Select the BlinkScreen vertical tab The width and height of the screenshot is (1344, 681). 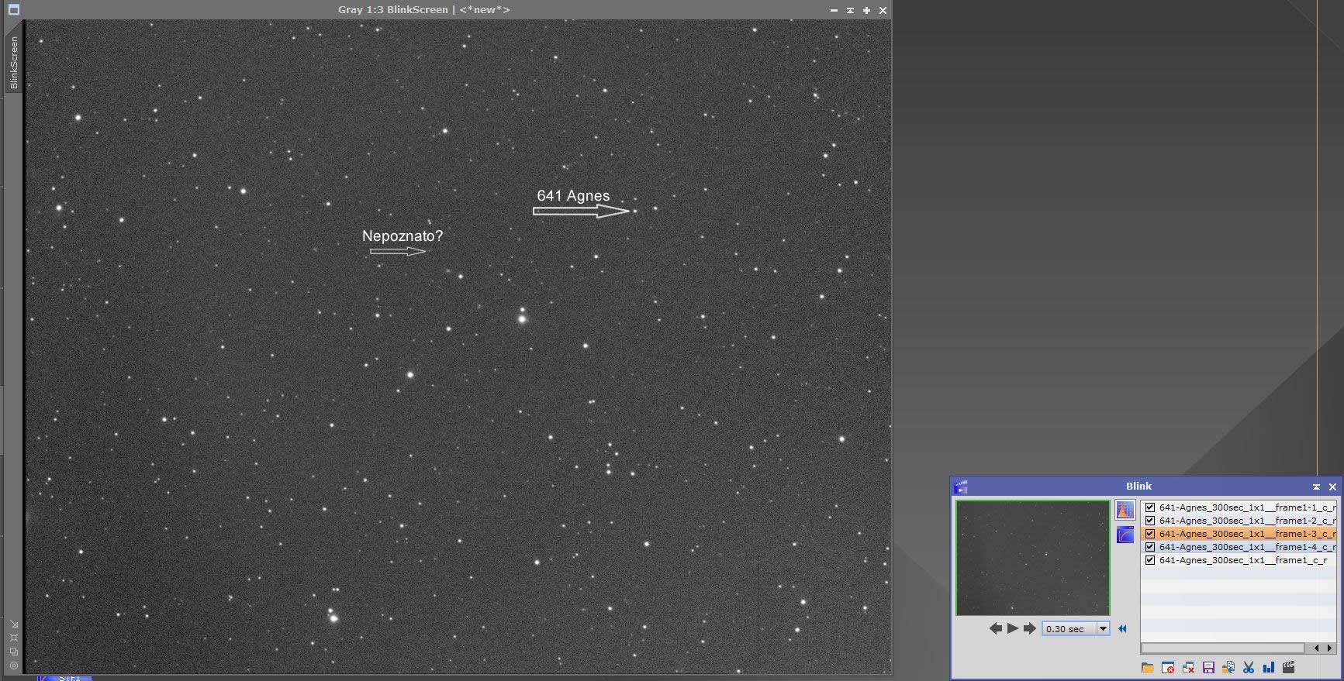13,62
